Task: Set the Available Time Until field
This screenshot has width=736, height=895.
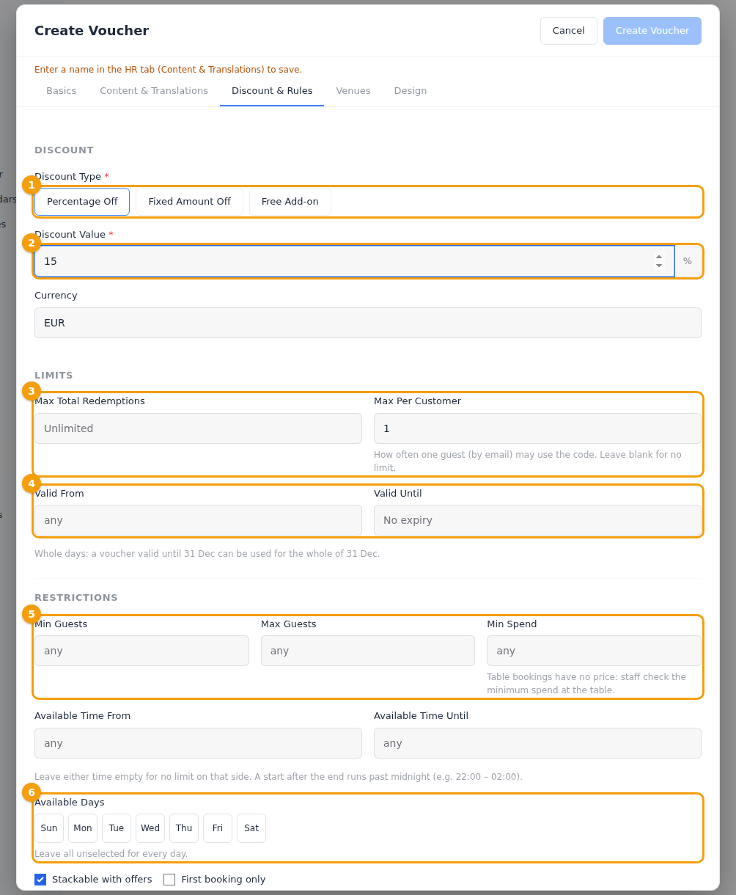Action: 537,743
